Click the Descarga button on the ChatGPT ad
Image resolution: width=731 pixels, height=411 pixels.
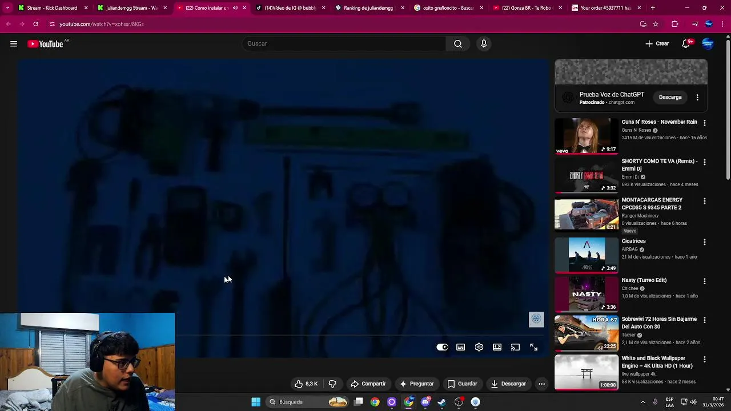coord(670,98)
